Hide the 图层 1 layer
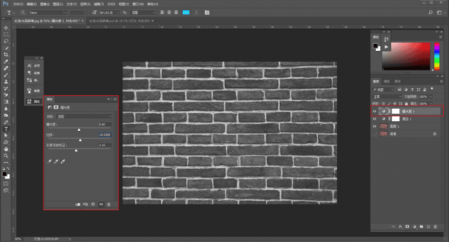The image size is (449, 242). [x=374, y=126]
